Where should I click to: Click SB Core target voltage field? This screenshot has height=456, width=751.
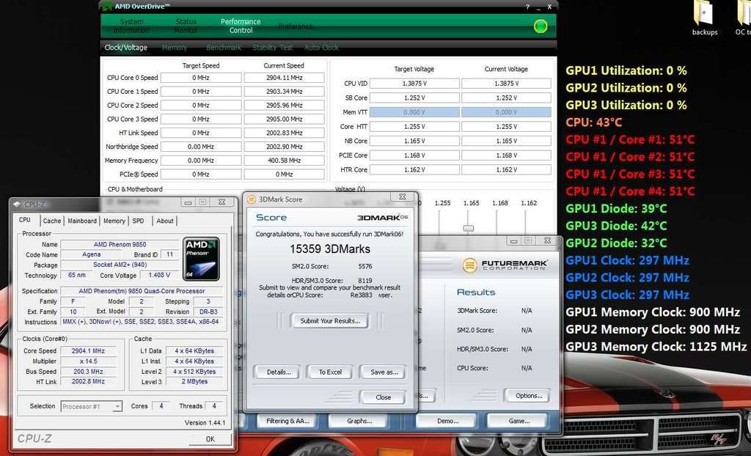pyautogui.click(x=414, y=98)
